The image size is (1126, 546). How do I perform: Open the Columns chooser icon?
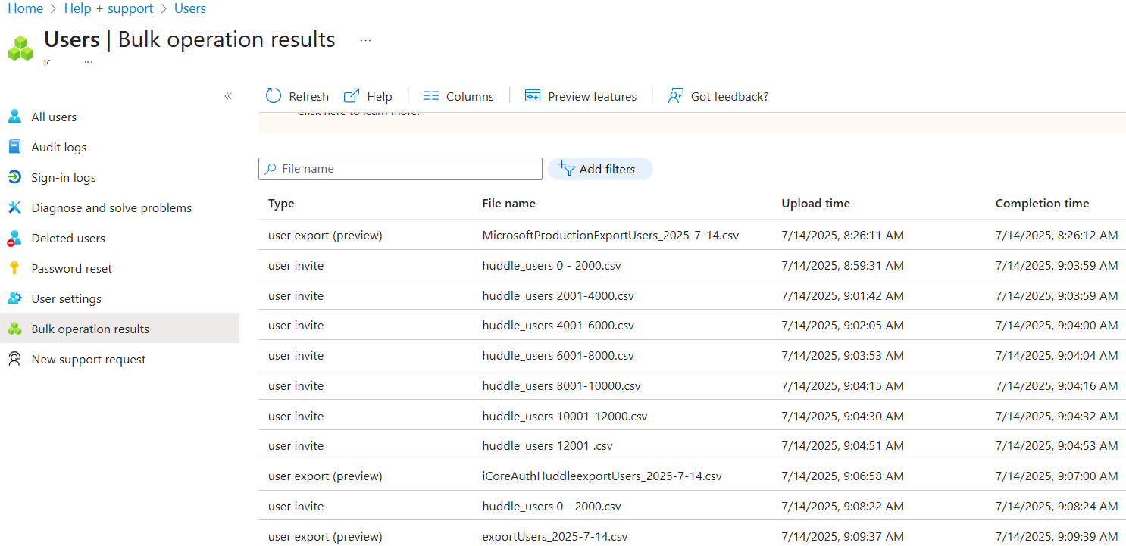pos(431,96)
